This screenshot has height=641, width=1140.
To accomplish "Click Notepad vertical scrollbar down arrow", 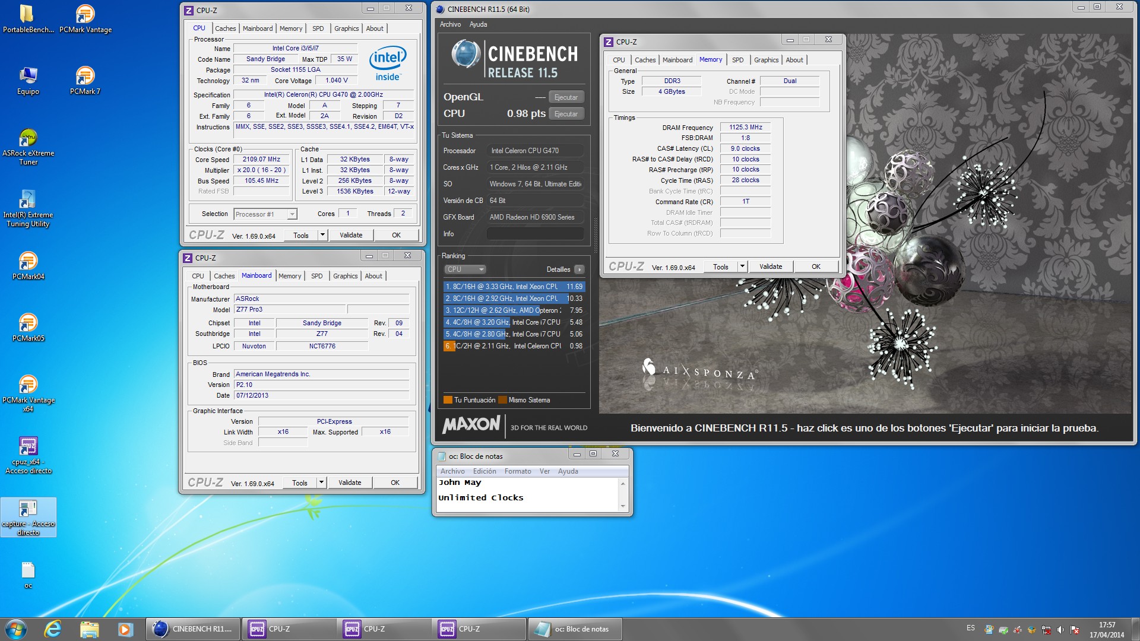I will 623,506.
